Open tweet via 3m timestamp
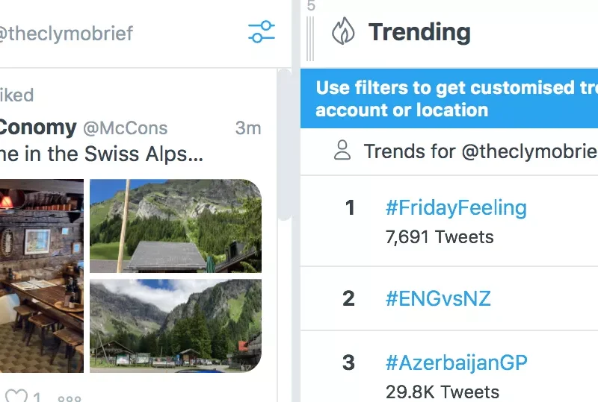The height and width of the screenshot is (402, 598). [x=247, y=128]
